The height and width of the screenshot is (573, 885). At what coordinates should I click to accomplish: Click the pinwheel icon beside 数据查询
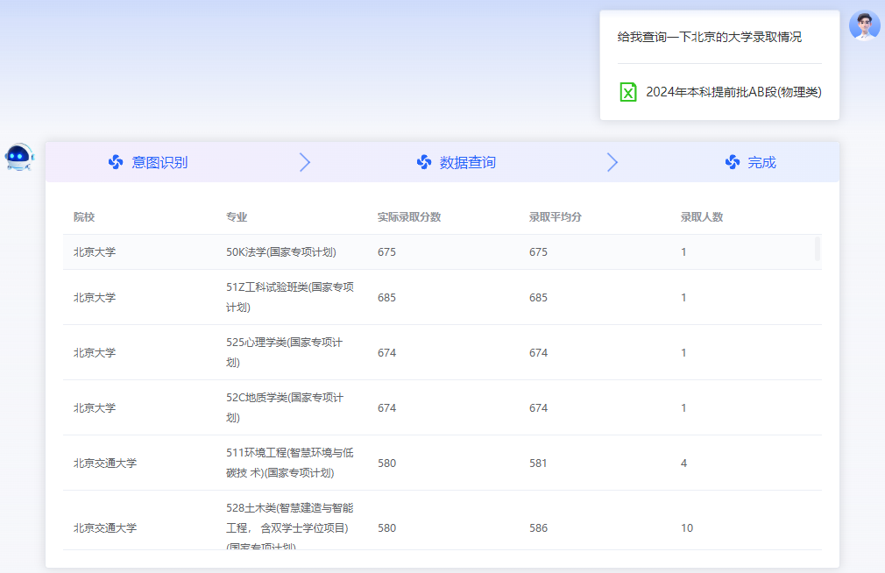(x=424, y=163)
